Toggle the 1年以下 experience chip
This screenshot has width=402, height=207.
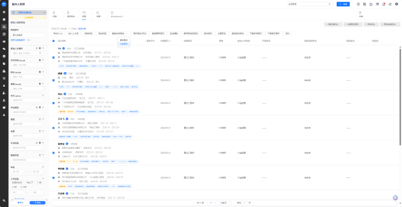[30, 183]
